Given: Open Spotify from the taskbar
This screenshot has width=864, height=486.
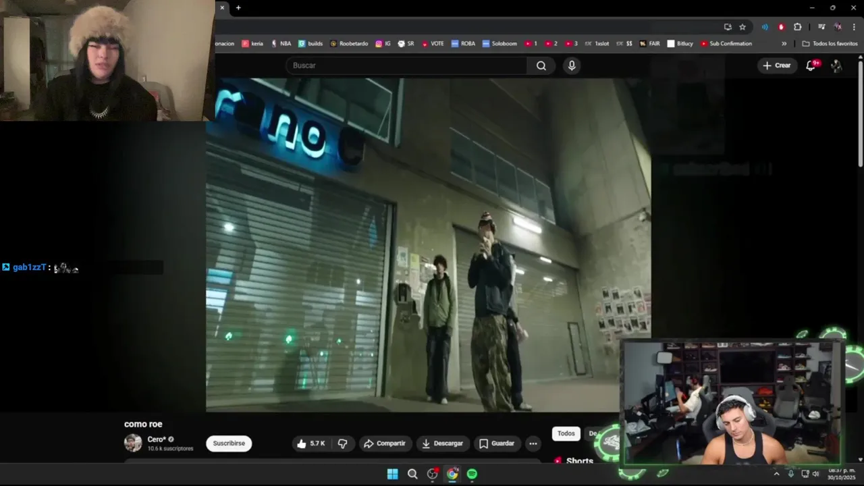Looking at the screenshot, I should tap(472, 475).
